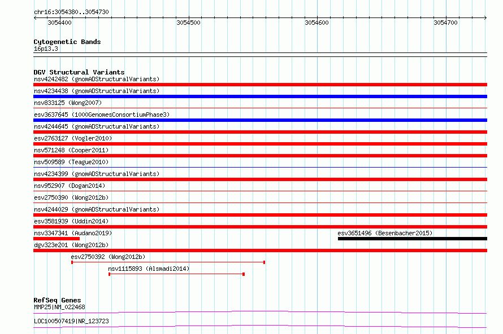Select the thin red span under esv2750392
This screenshot has height=334, width=503.
tap(168, 262)
